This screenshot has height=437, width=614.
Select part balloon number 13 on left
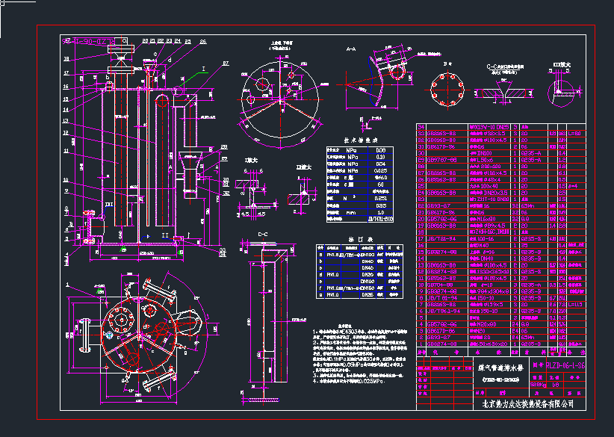coord(66,120)
